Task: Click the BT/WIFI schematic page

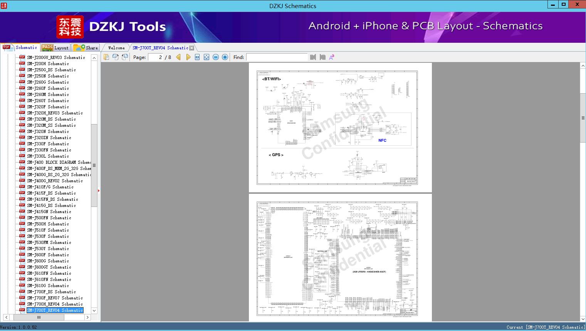Action: pyautogui.click(x=340, y=128)
